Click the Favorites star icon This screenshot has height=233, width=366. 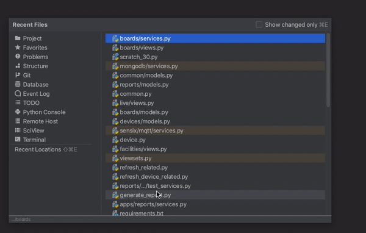coord(18,48)
